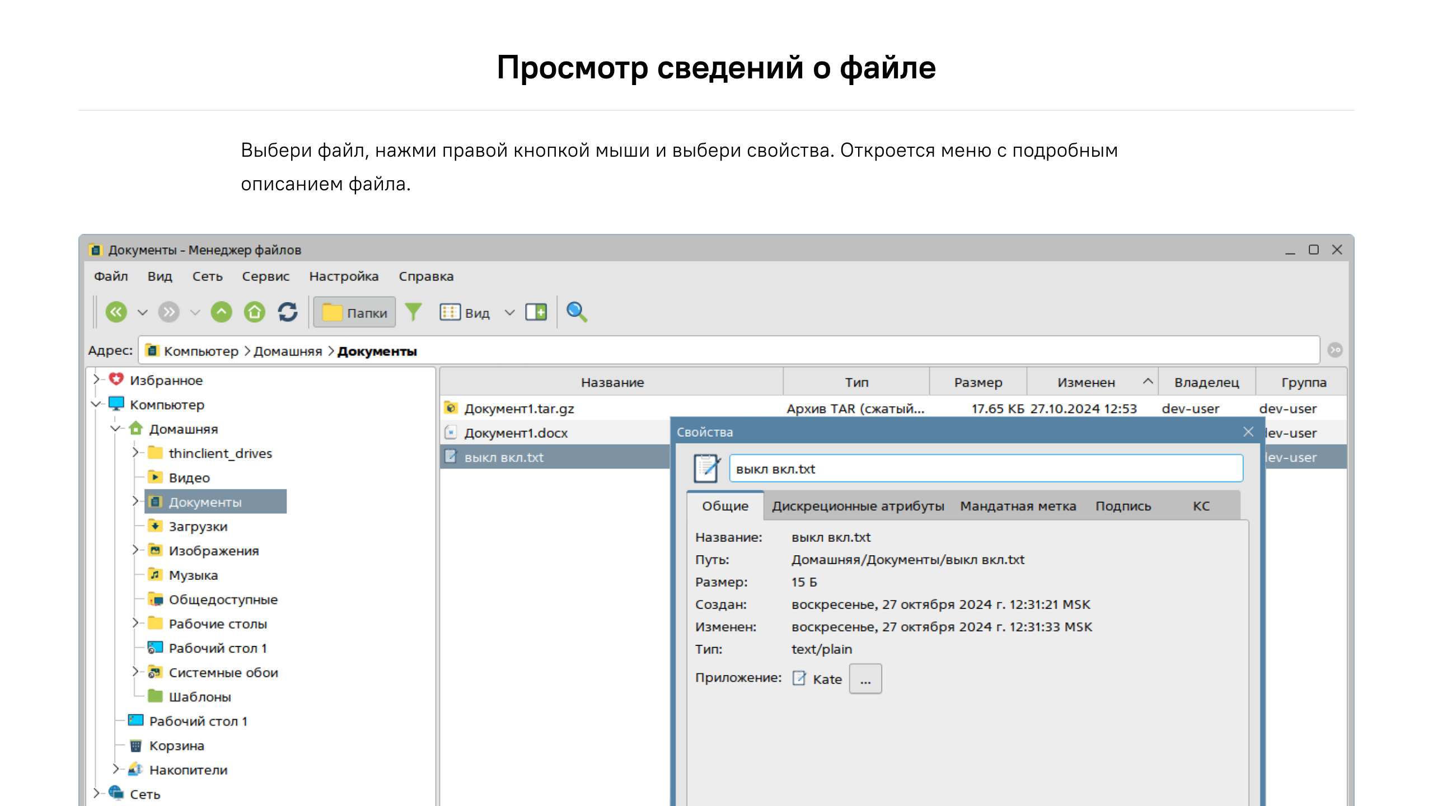Click the Kate application icon
The width and height of the screenshot is (1433, 806).
point(799,678)
